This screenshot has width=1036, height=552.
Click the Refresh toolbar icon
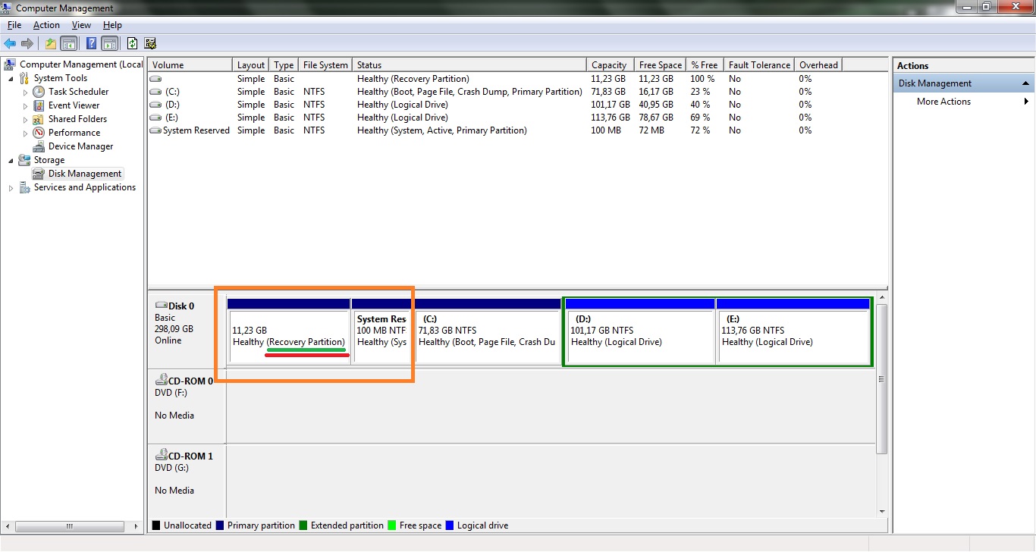(x=133, y=43)
